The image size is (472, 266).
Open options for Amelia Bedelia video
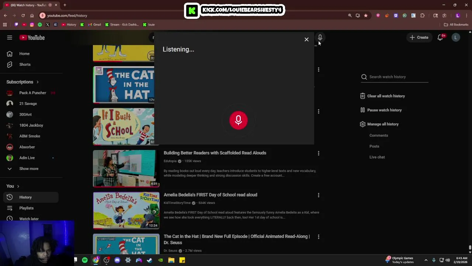click(319, 195)
